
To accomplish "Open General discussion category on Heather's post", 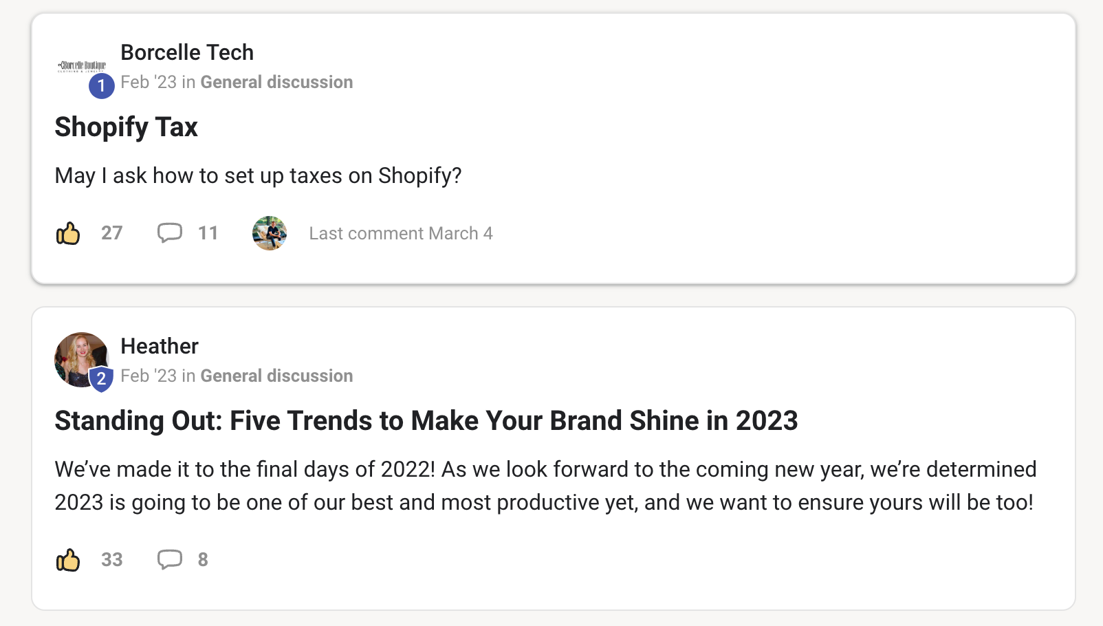I will coord(276,376).
